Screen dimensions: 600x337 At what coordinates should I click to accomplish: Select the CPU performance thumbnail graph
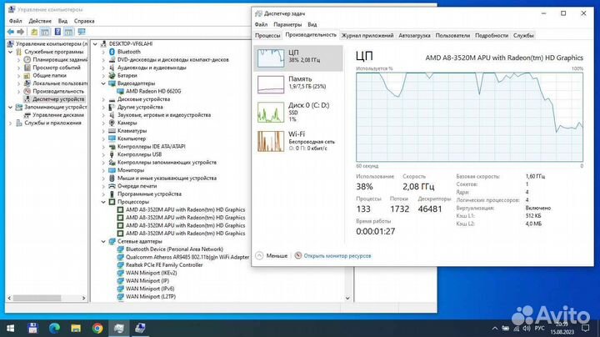click(271, 58)
